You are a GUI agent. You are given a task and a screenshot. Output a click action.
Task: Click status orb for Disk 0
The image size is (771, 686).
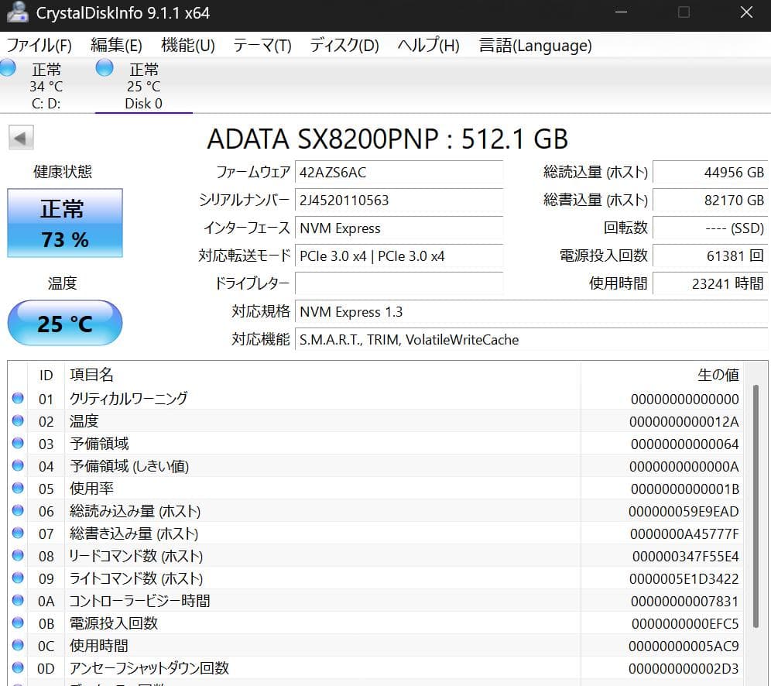point(105,68)
